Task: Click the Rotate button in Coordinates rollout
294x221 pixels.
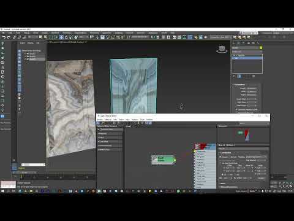Action: pyautogui.click(x=262, y=178)
